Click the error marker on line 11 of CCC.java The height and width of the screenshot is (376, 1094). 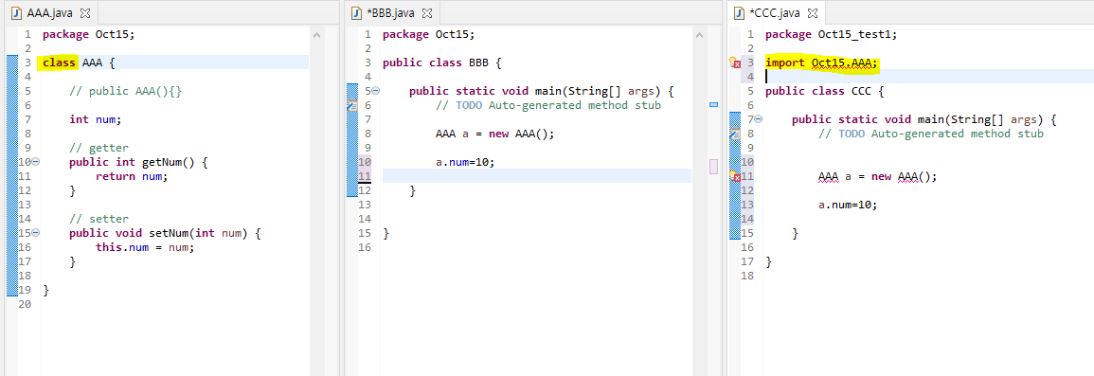pos(734,176)
